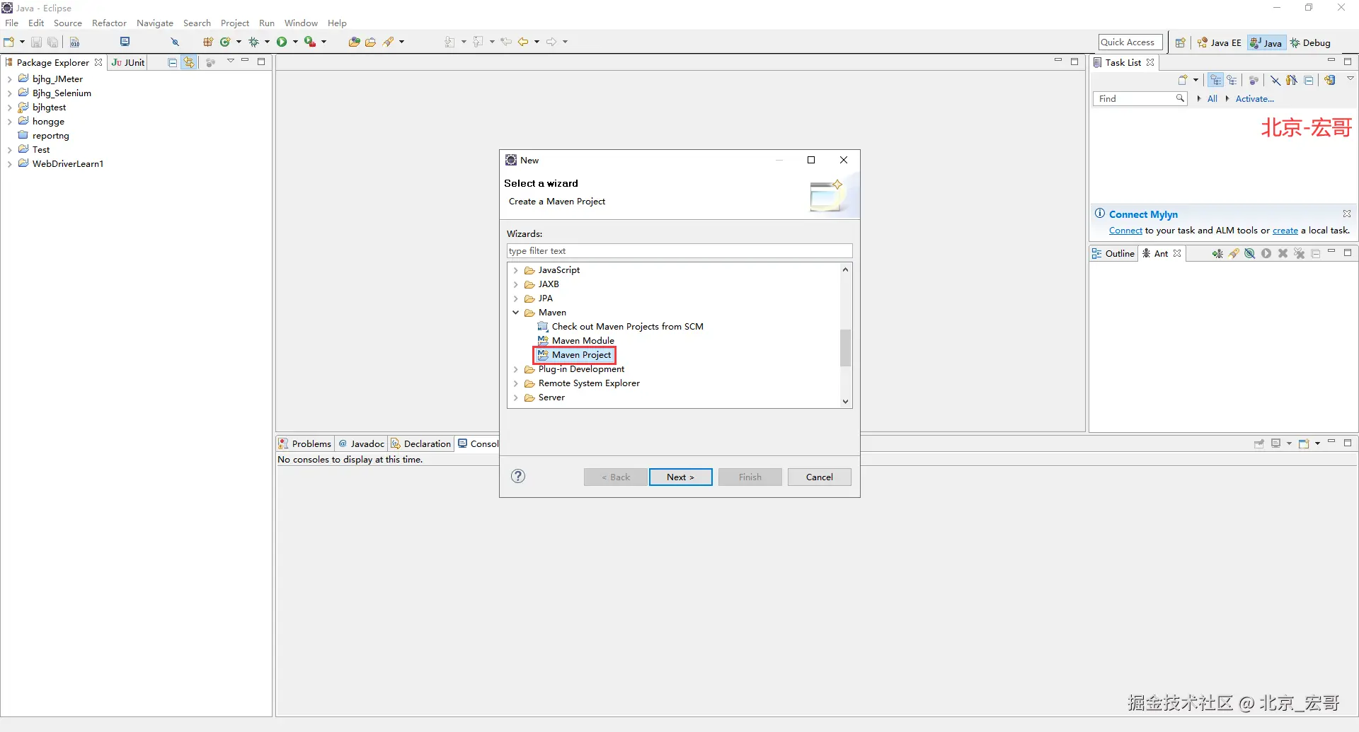The image size is (1359, 732).
Task: Click the Display Selected Console icon
Action: [1276, 443]
